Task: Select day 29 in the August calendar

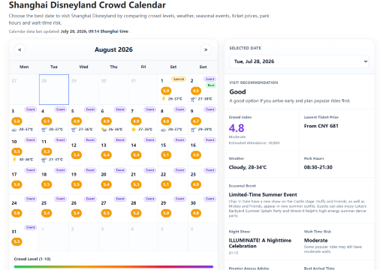Action: pos(173,208)
